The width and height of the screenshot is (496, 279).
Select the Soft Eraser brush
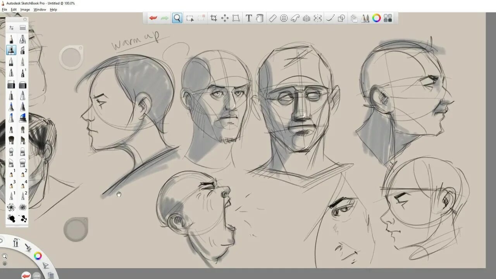pos(22,84)
